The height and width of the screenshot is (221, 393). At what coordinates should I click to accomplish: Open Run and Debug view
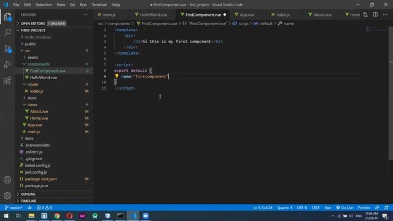[x=7, y=64]
